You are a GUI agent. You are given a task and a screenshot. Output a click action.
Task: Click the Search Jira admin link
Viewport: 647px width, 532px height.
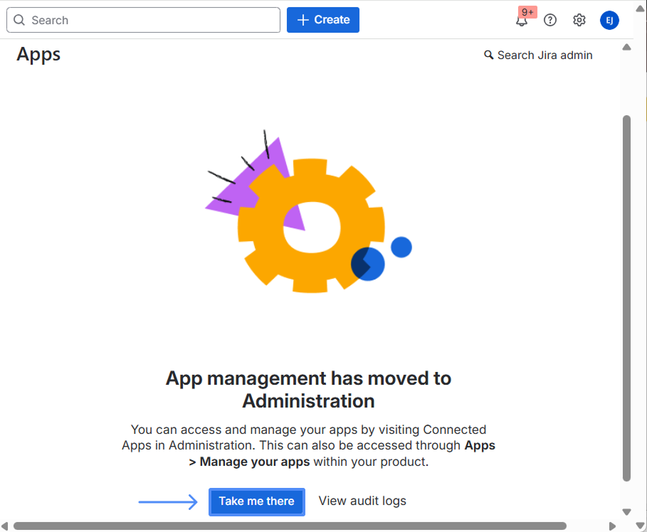(x=545, y=55)
